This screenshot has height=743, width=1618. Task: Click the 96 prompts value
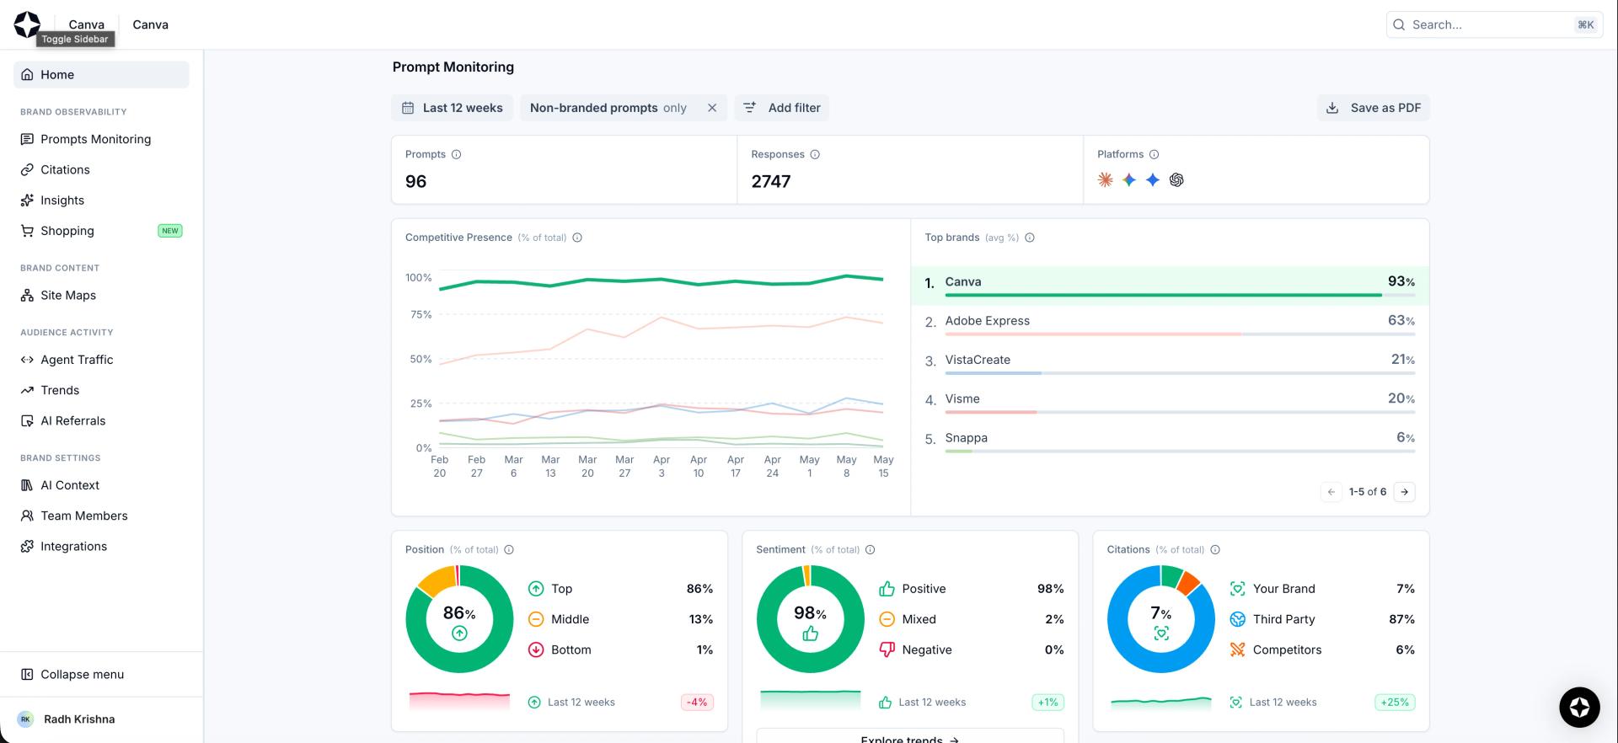pos(416,181)
